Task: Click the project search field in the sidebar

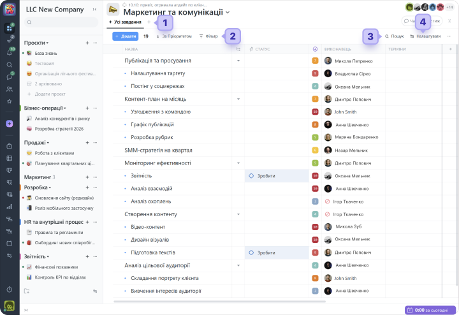Action: click(x=61, y=23)
